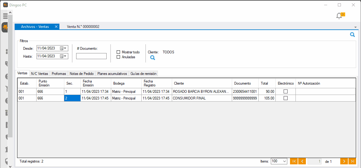The width and height of the screenshot is (361, 168).
Task: Open client search magnifier under Cliente
Action: click(152, 58)
